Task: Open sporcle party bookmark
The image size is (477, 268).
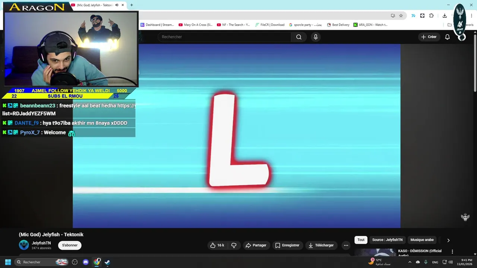Action: pyautogui.click(x=305, y=25)
